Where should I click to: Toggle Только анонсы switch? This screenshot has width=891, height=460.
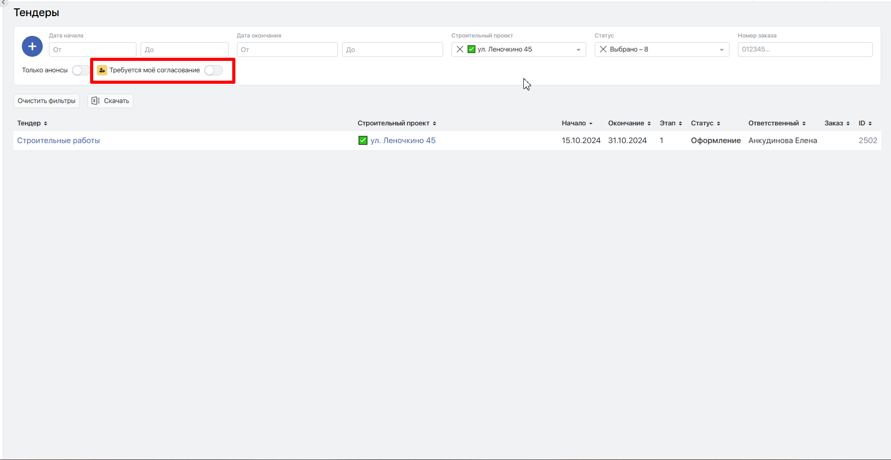click(80, 70)
